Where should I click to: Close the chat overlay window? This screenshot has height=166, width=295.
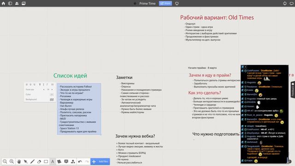[246, 67]
